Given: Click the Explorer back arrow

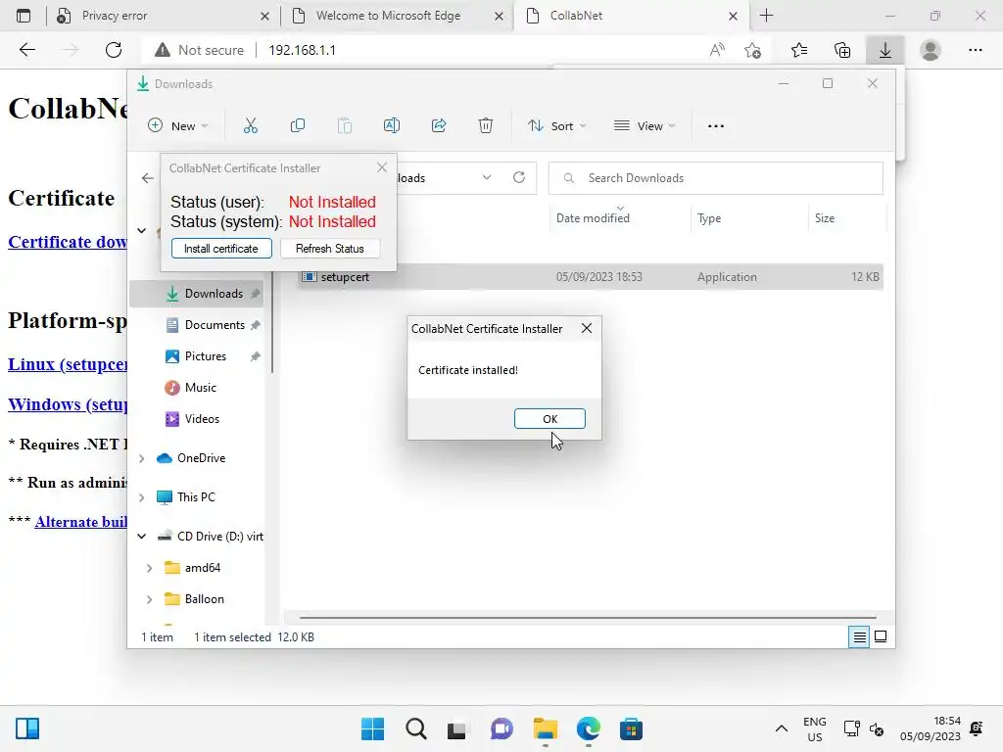Looking at the screenshot, I should tap(148, 178).
